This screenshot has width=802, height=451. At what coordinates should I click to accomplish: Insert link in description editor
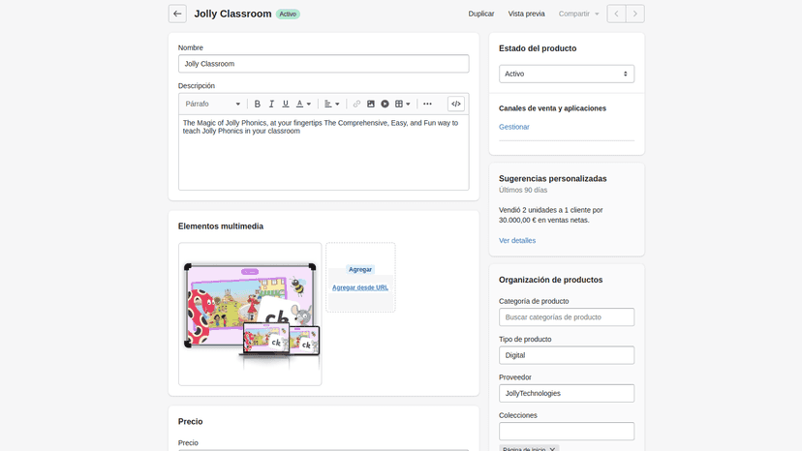pos(356,104)
